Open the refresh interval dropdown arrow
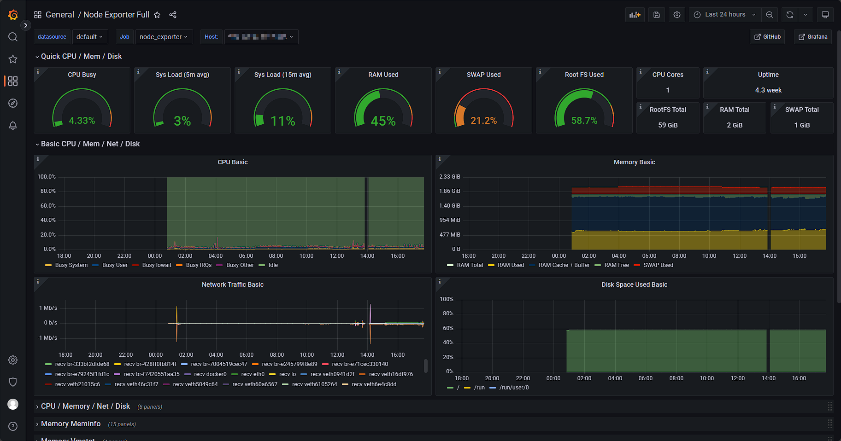Viewport: 841px width, 441px height. [x=806, y=15]
